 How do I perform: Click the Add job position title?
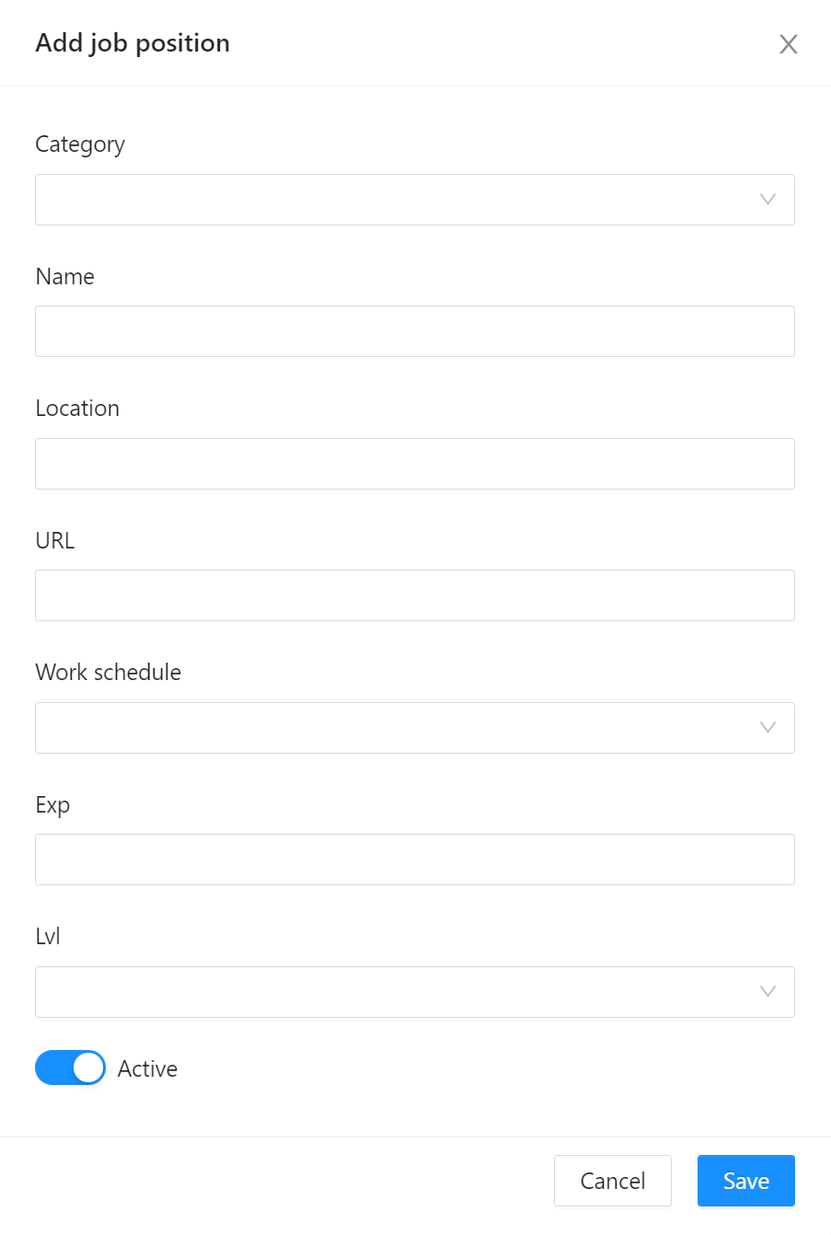coord(132,43)
